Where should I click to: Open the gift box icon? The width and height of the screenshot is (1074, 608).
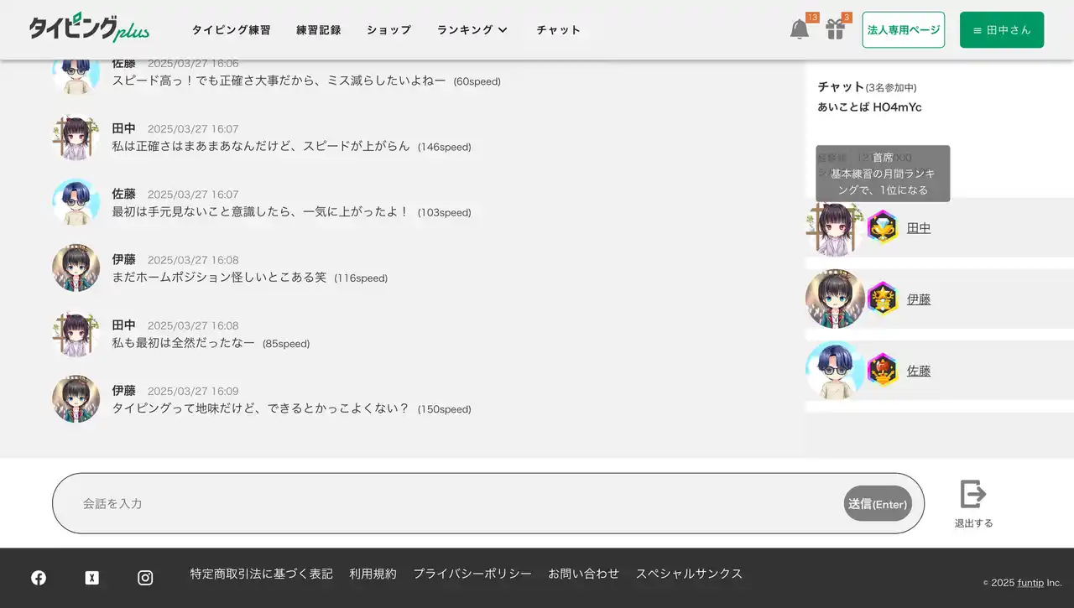tap(835, 29)
